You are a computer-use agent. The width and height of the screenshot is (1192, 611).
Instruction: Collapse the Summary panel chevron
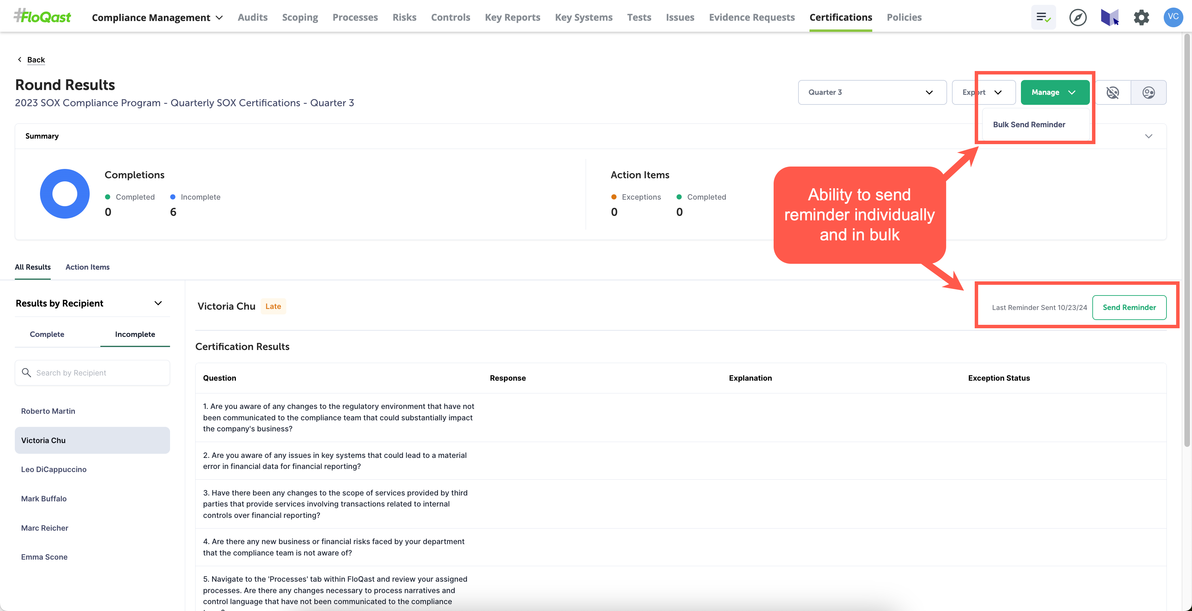[1149, 136]
